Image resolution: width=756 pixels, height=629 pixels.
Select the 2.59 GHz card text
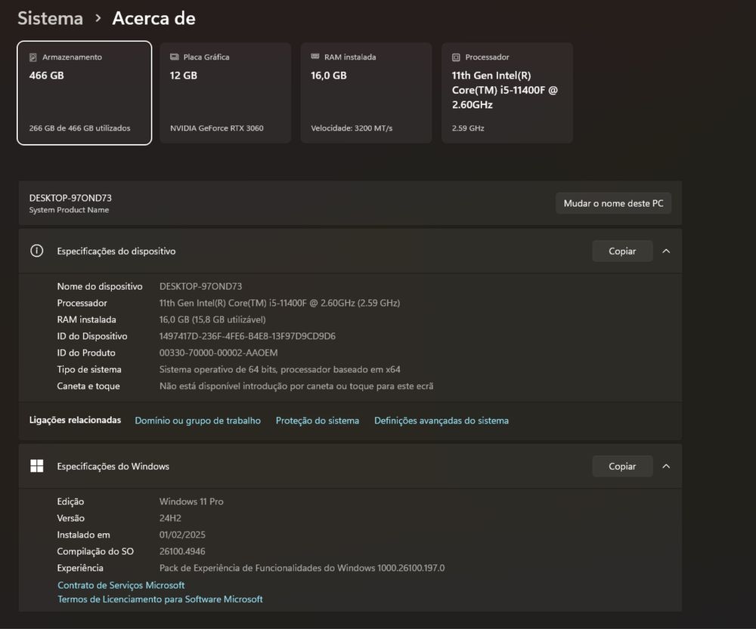point(468,128)
